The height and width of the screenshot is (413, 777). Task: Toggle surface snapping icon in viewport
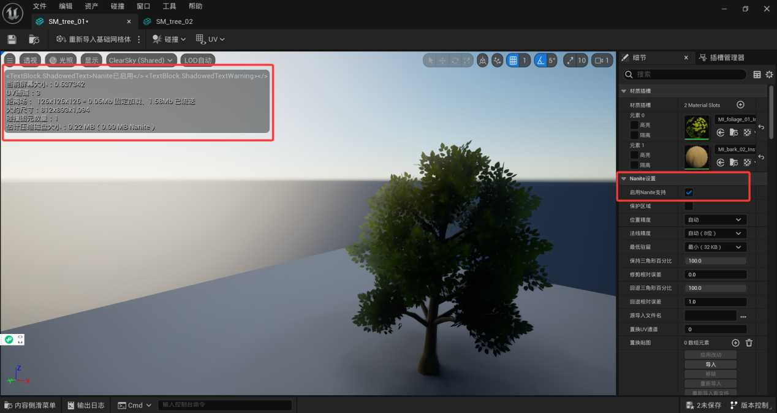tap(497, 60)
